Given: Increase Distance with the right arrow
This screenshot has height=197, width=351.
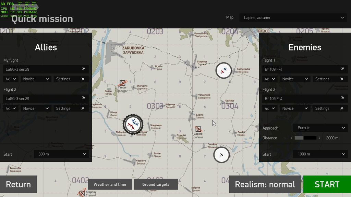Looking at the screenshot, I should coord(319,138).
